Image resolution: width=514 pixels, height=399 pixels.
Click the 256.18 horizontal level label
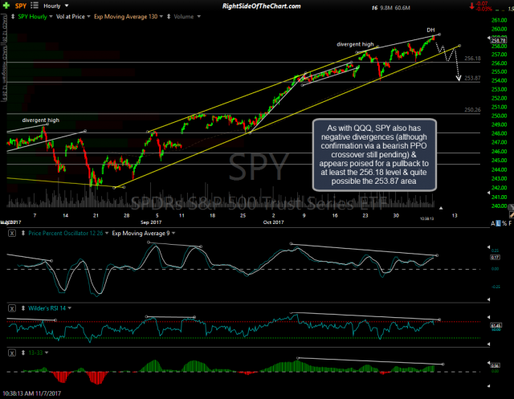(472, 59)
